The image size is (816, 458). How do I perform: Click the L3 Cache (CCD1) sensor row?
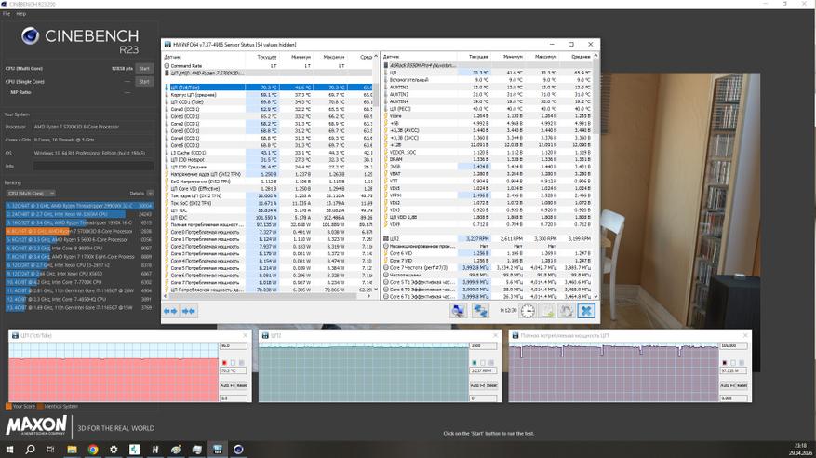[269, 153]
